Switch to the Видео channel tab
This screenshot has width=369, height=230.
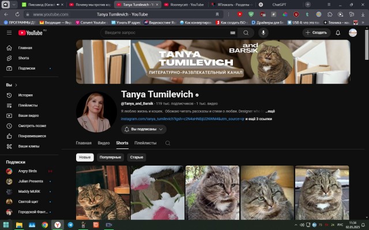coord(104,143)
